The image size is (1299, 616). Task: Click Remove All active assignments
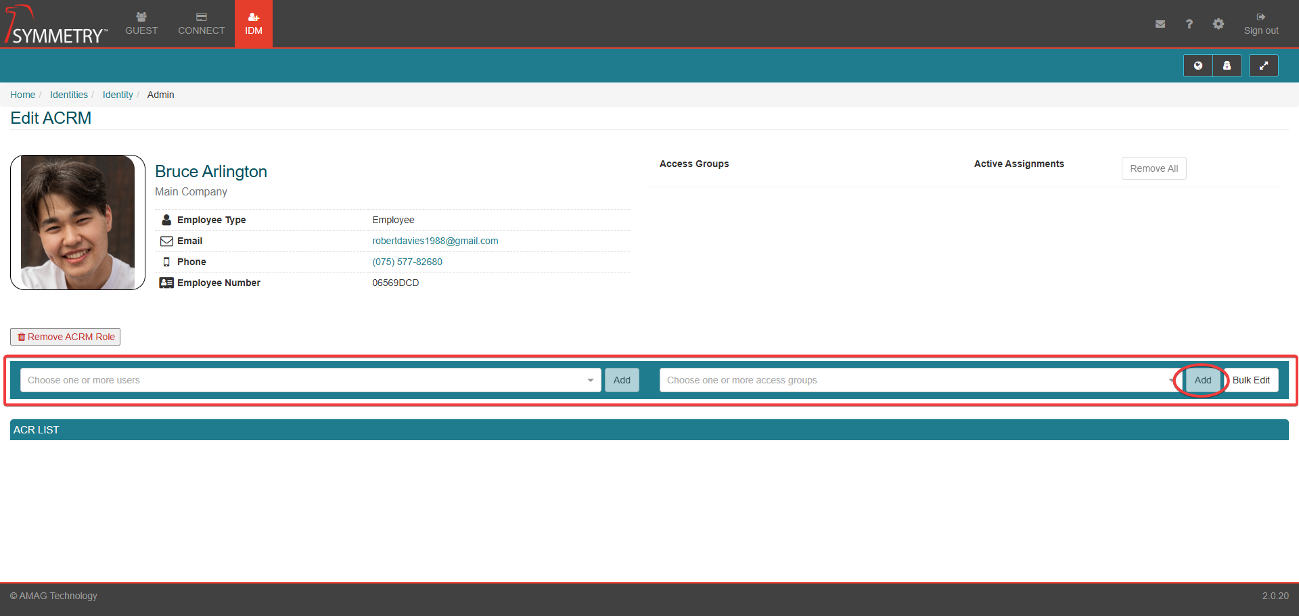(1154, 168)
